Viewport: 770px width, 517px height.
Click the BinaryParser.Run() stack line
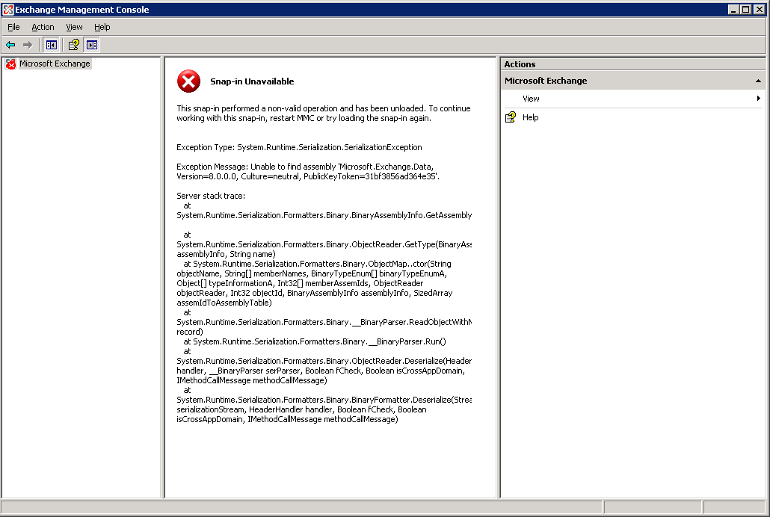point(315,341)
